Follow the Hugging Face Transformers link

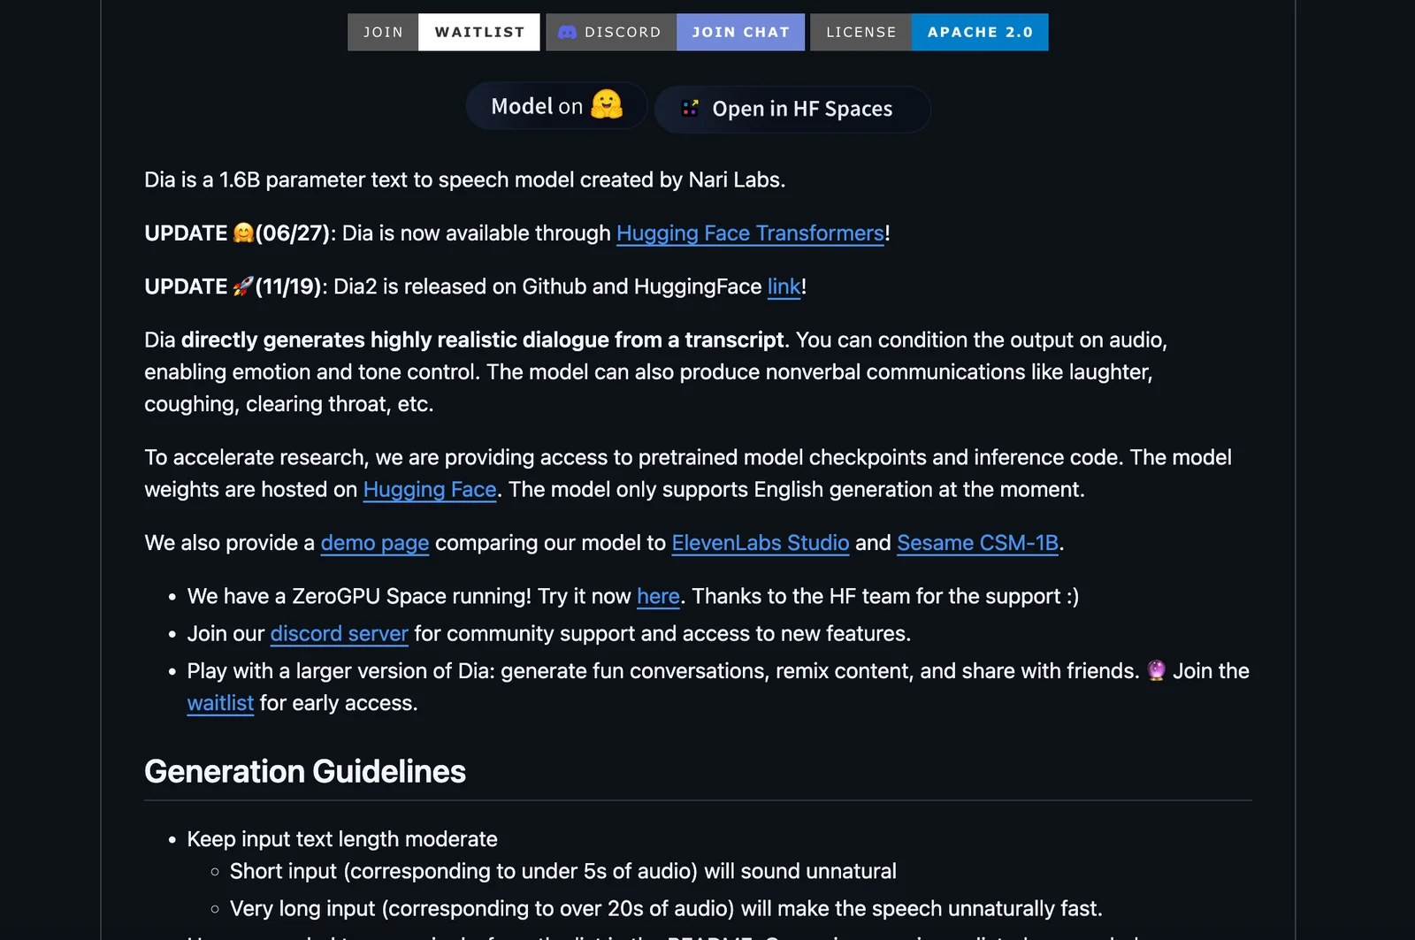click(x=749, y=233)
